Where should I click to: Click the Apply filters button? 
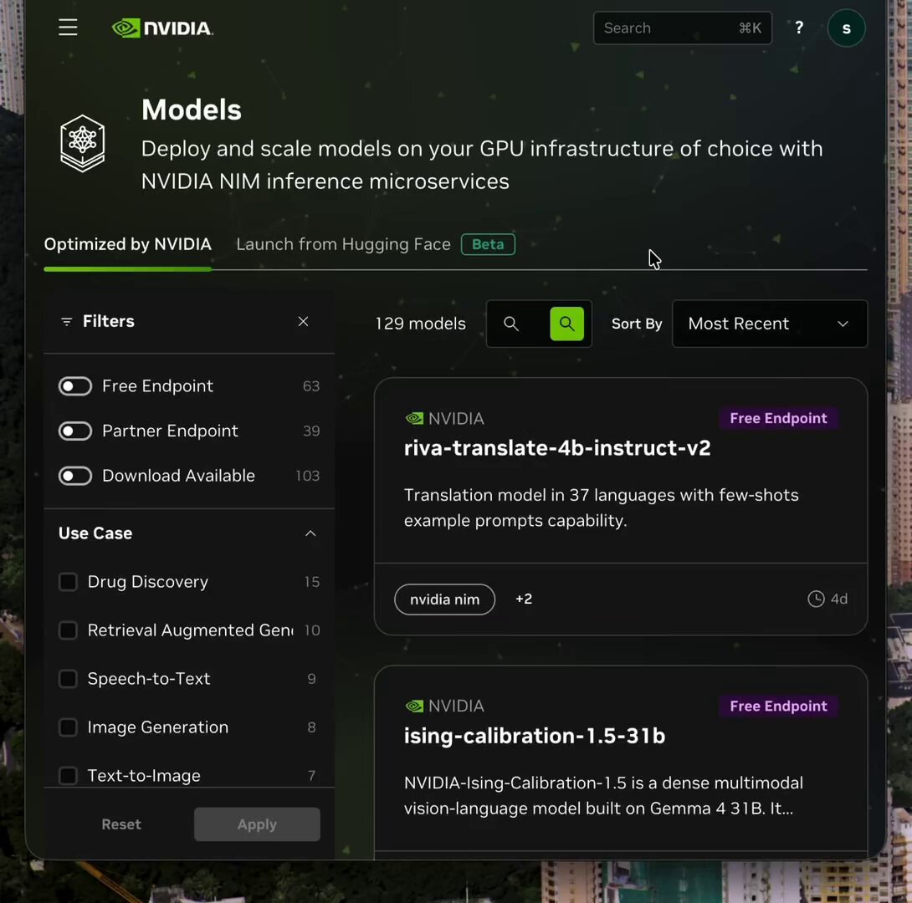pos(257,824)
